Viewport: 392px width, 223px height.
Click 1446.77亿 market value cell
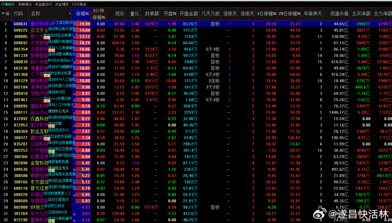click(339, 112)
